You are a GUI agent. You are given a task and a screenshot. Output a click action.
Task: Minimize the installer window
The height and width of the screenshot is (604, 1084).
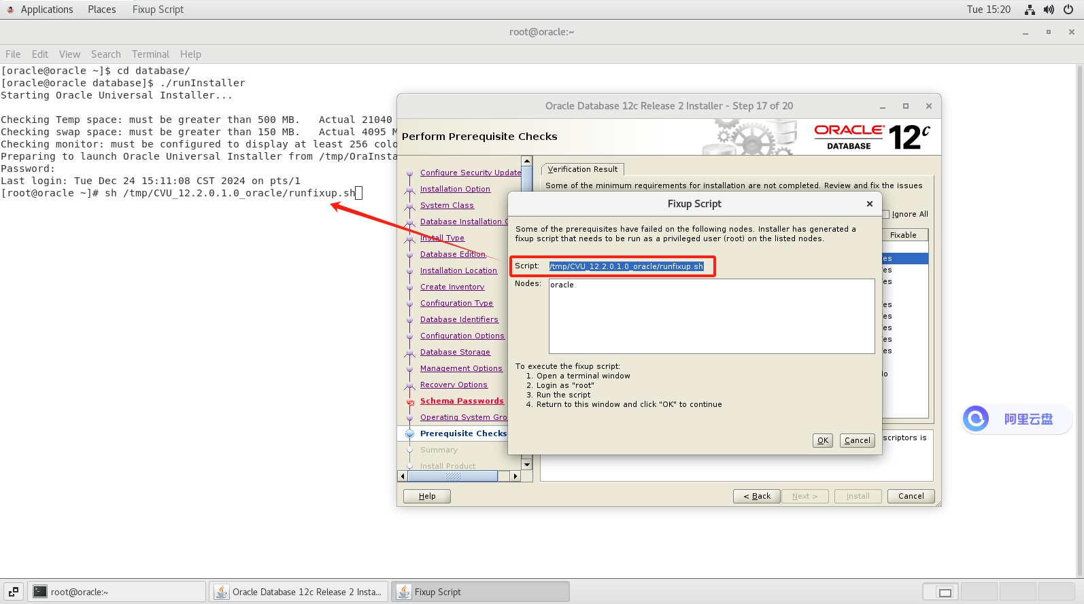click(882, 107)
